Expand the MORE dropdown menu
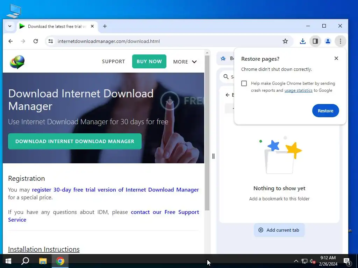Screen dimensions: 358x268 [185, 62]
